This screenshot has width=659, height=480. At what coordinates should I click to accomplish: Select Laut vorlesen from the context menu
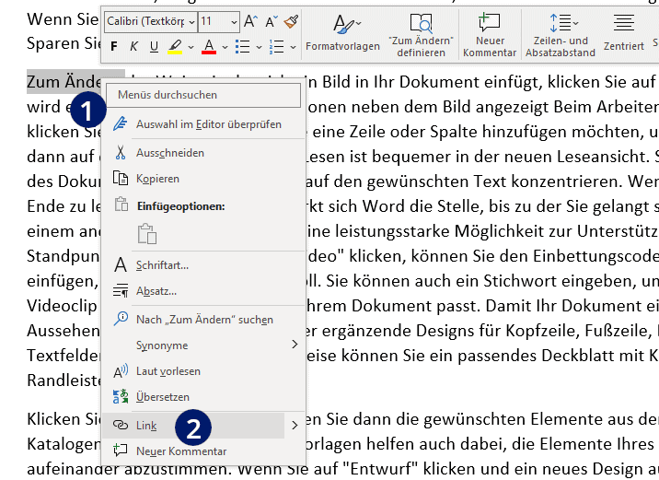pos(203,371)
